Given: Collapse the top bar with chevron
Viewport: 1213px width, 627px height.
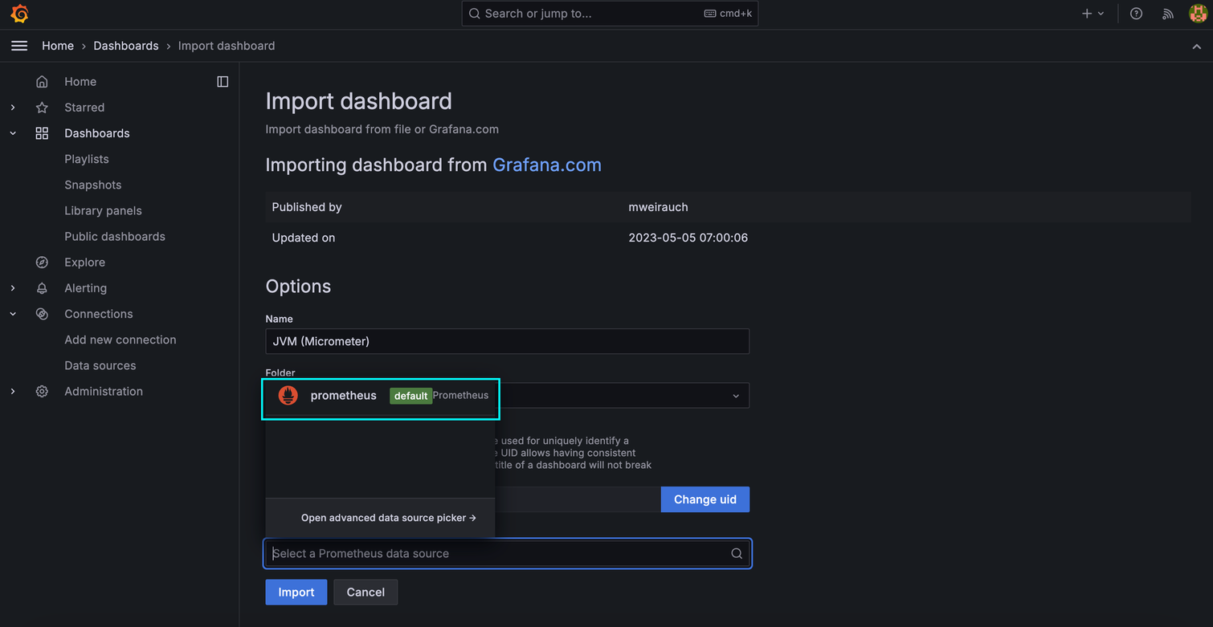Looking at the screenshot, I should tap(1196, 47).
